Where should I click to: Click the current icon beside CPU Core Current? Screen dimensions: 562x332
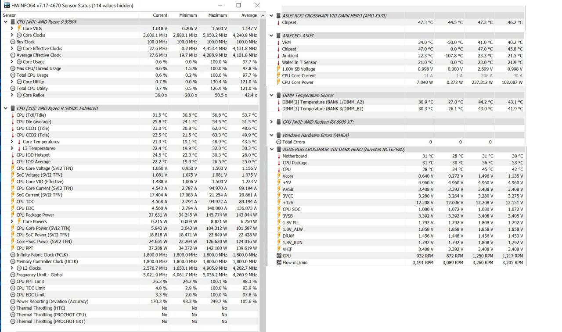coord(279,75)
